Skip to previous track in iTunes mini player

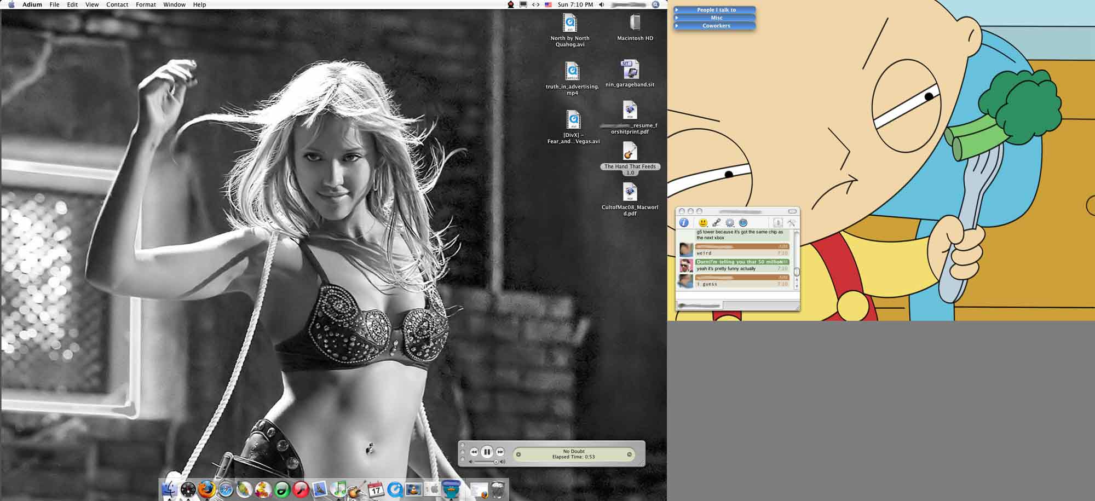[x=474, y=452]
